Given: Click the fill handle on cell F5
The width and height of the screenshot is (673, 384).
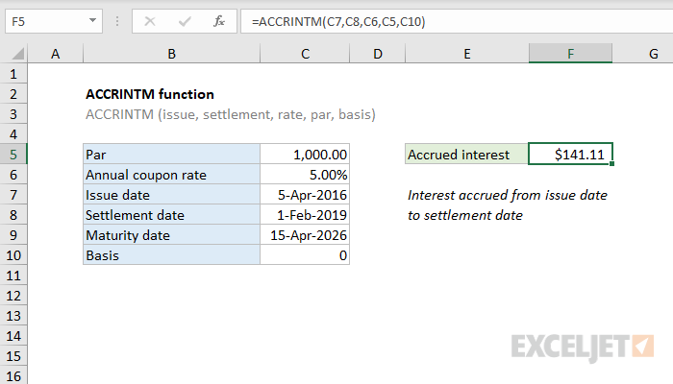Looking at the screenshot, I should pyautogui.click(x=611, y=164).
